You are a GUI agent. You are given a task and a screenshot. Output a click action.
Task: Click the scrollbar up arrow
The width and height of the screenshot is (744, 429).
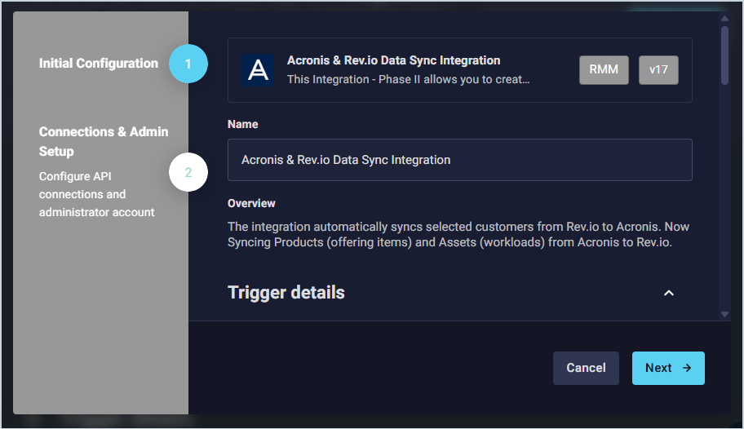click(x=724, y=20)
